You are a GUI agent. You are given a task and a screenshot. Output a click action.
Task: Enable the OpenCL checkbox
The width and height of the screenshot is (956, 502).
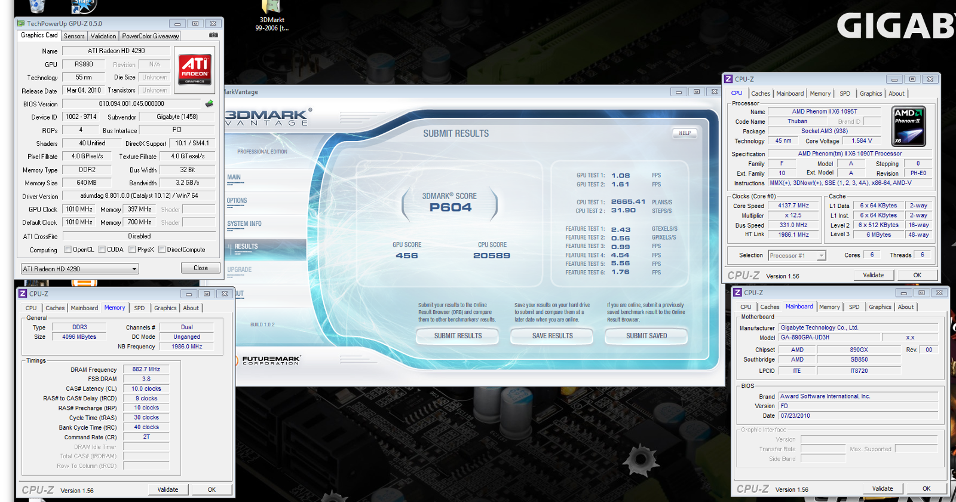click(68, 250)
